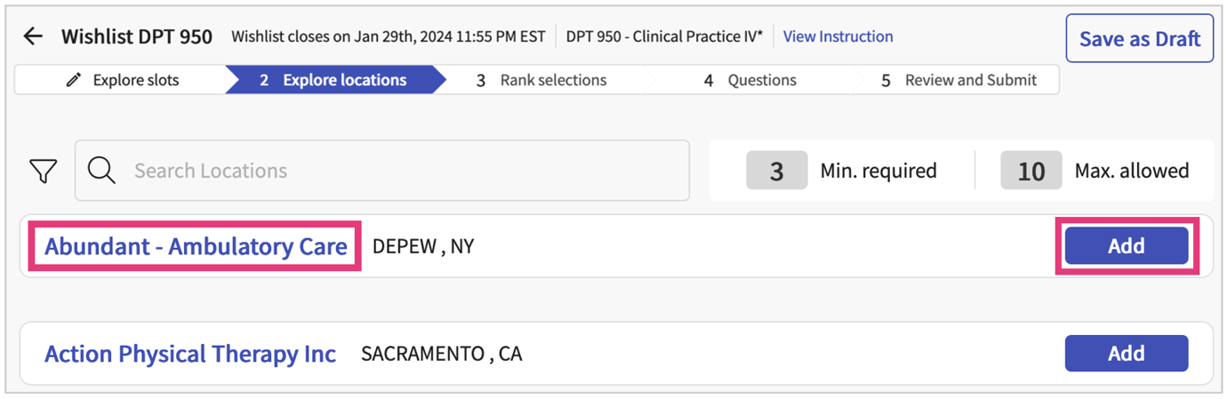Add Abundant - Ambulatory Care to wishlist
Image resolution: width=1227 pixels, height=399 pixels.
[x=1126, y=246]
